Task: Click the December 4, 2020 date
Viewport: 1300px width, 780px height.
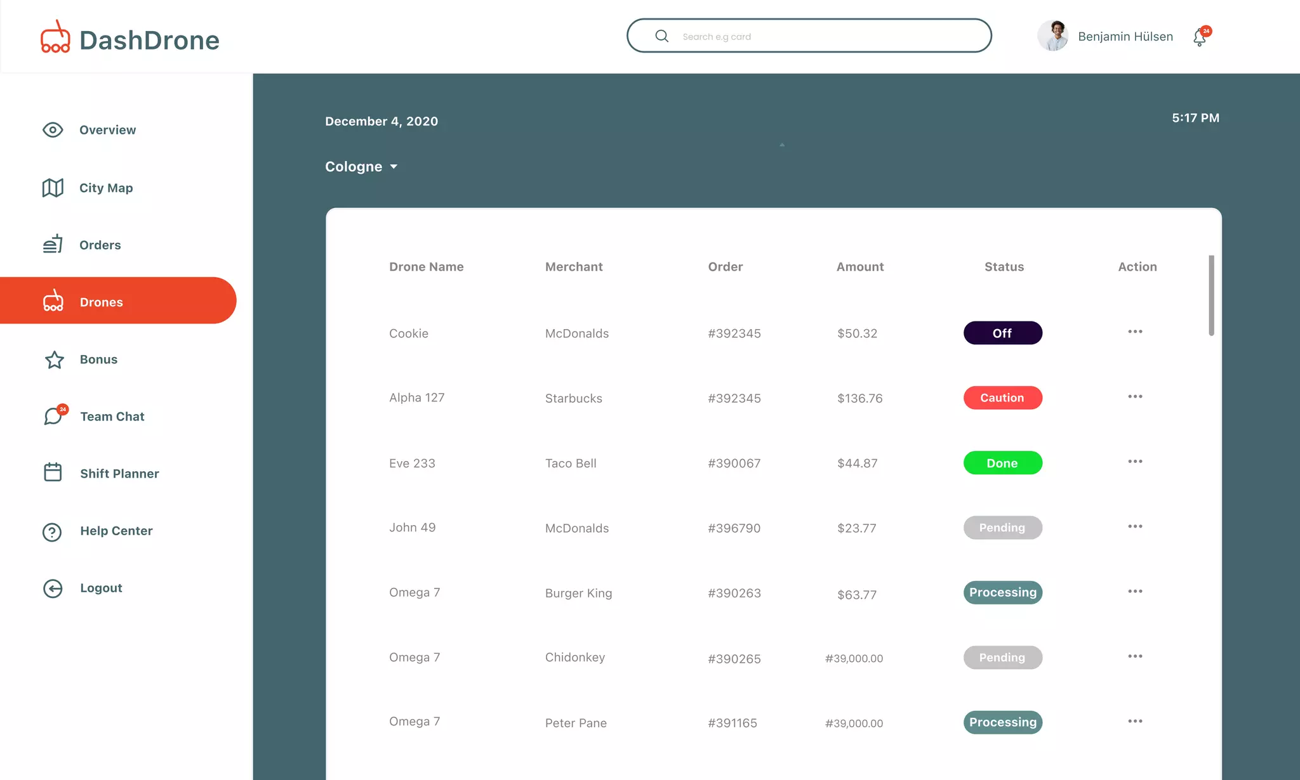Action: pos(381,121)
